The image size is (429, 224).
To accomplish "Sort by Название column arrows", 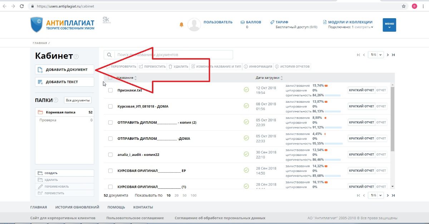I will tap(135, 78).
